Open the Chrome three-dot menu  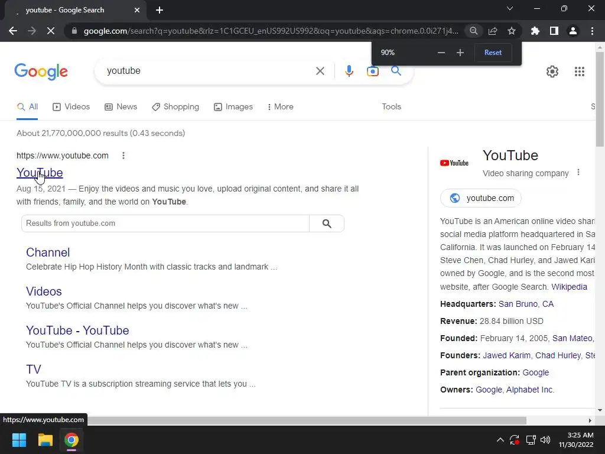tap(592, 31)
